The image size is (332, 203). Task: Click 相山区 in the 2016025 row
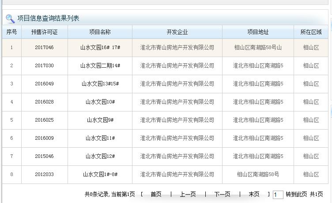tap(311, 120)
